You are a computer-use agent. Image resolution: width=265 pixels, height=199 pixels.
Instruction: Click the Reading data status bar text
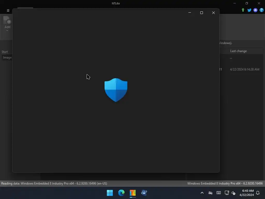tap(54, 183)
